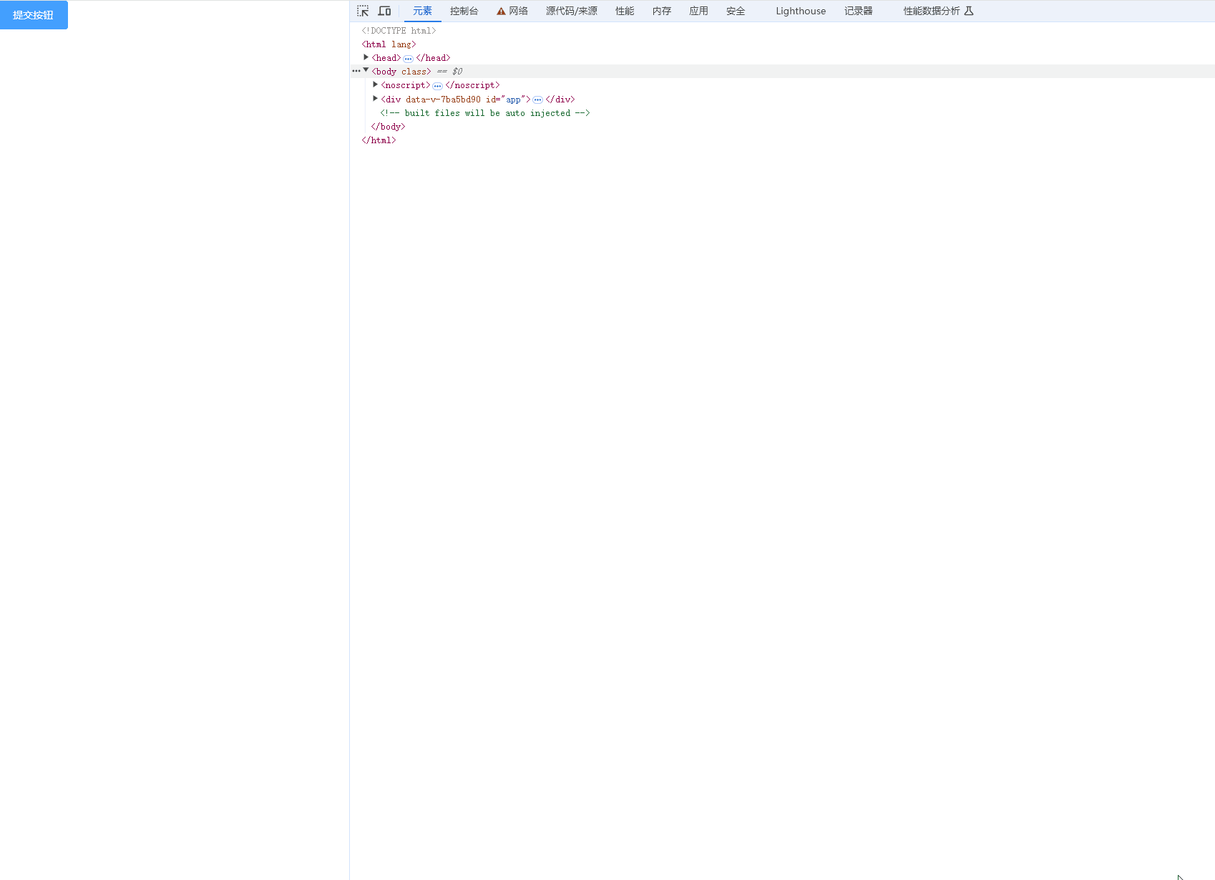Open the 记录器 tab
This screenshot has width=1215, height=880.
pos(858,11)
